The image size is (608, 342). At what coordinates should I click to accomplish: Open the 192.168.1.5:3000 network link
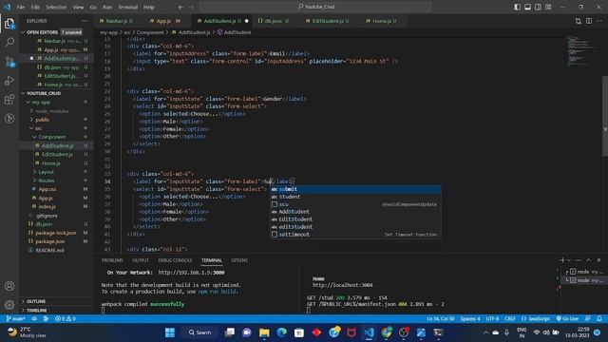coord(191,273)
